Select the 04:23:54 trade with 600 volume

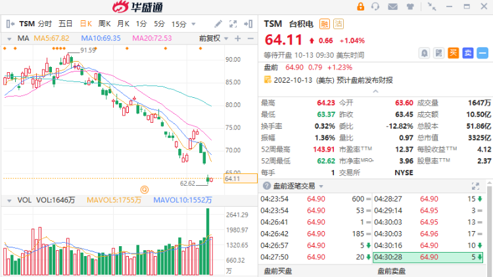tap(316, 199)
